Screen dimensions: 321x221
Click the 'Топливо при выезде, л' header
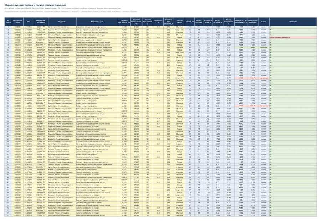(x=148, y=22)
